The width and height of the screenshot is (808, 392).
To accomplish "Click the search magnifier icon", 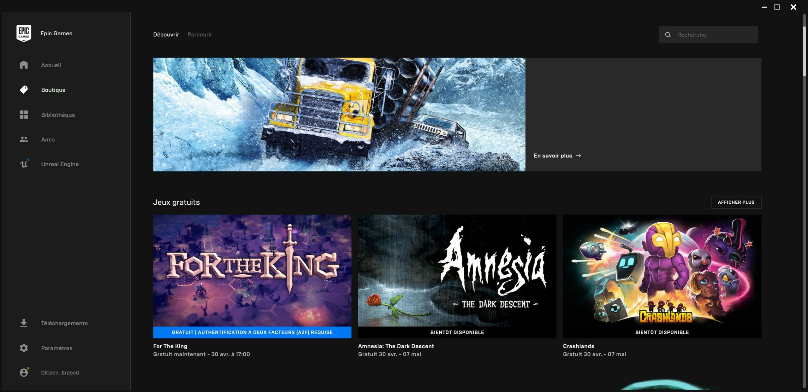I will [x=668, y=35].
